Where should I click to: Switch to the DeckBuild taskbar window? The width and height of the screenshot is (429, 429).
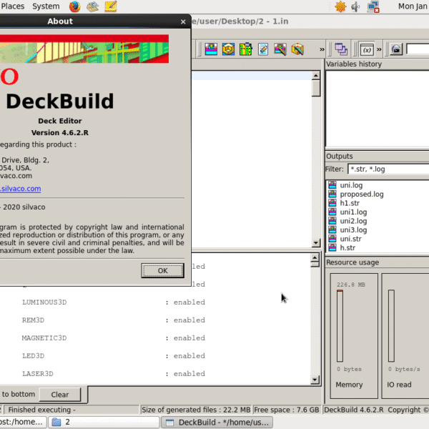click(217, 423)
